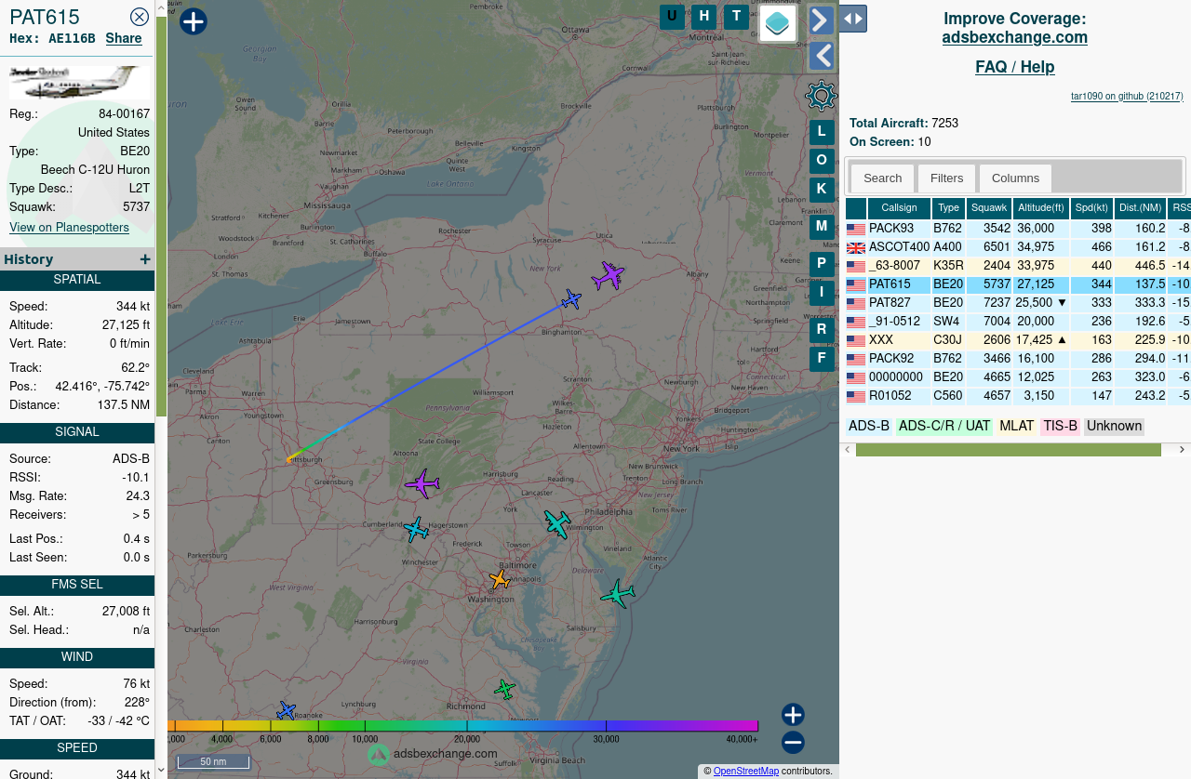Viewport: 1191px width, 779px height.
Task: Select the XXX C30J aircraft row
Action: (x=1018, y=340)
